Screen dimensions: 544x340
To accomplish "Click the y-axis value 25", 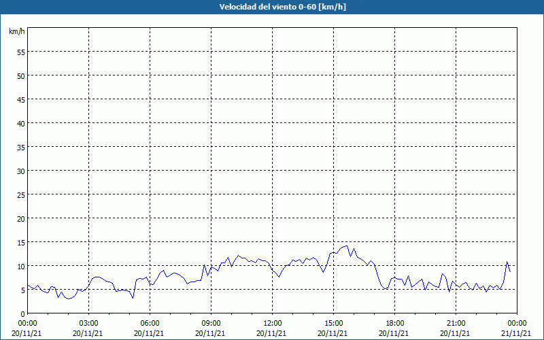I will click(x=21, y=194).
